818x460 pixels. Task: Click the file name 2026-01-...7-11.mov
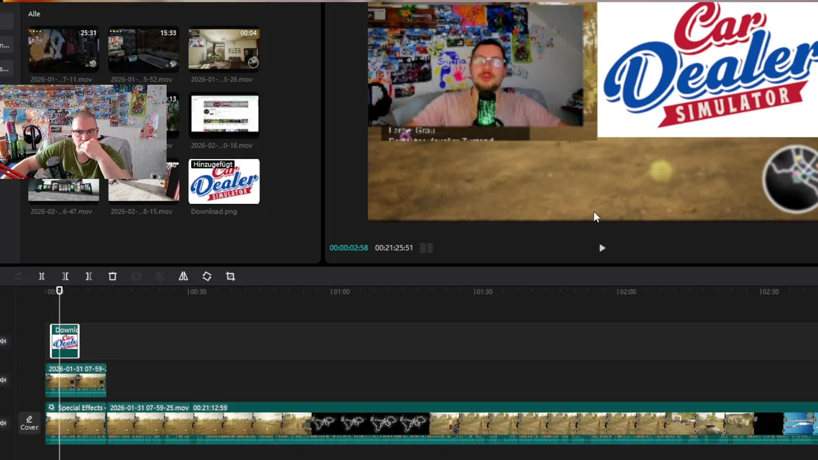[x=61, y=79]
